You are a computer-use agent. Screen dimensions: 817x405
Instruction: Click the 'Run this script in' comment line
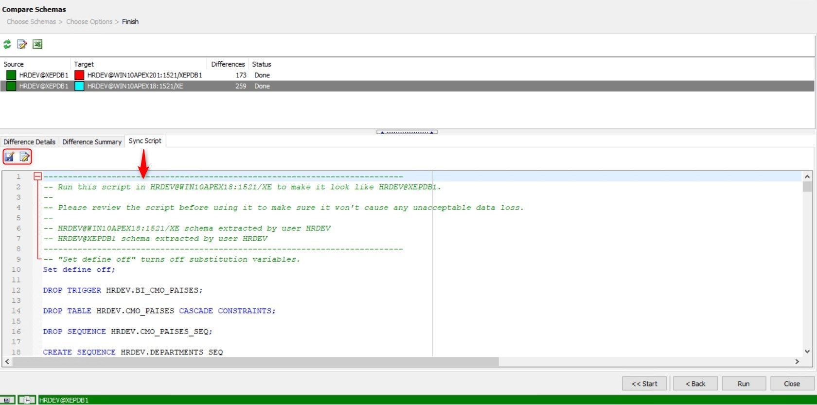coord(242,187)
